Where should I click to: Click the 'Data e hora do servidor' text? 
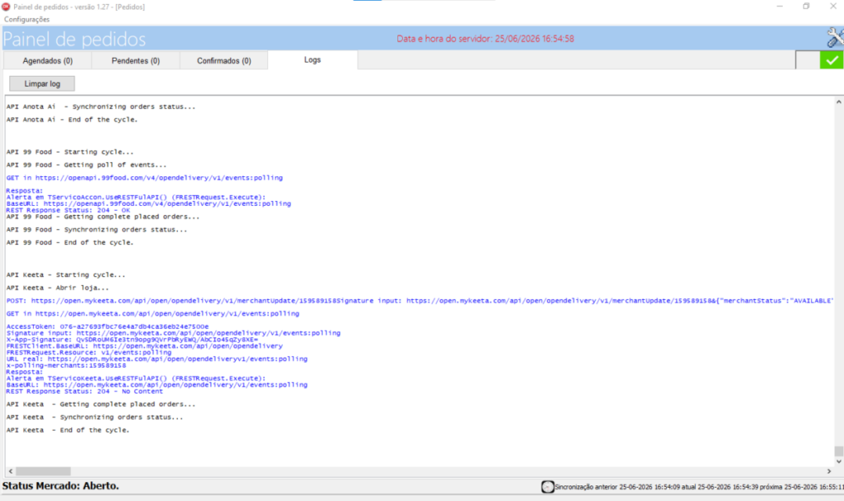tap(485, 39)
